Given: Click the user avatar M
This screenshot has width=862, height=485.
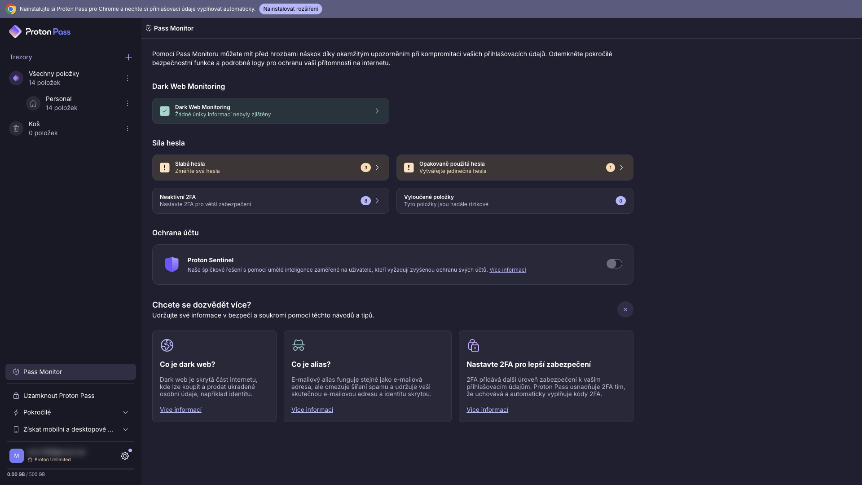Looking at the screenshot, I should coord(17,455).
